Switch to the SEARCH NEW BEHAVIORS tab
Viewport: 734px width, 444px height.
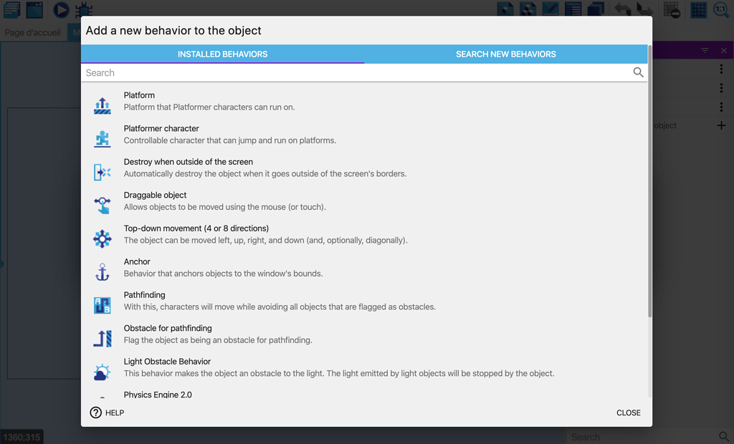point(507,54)
